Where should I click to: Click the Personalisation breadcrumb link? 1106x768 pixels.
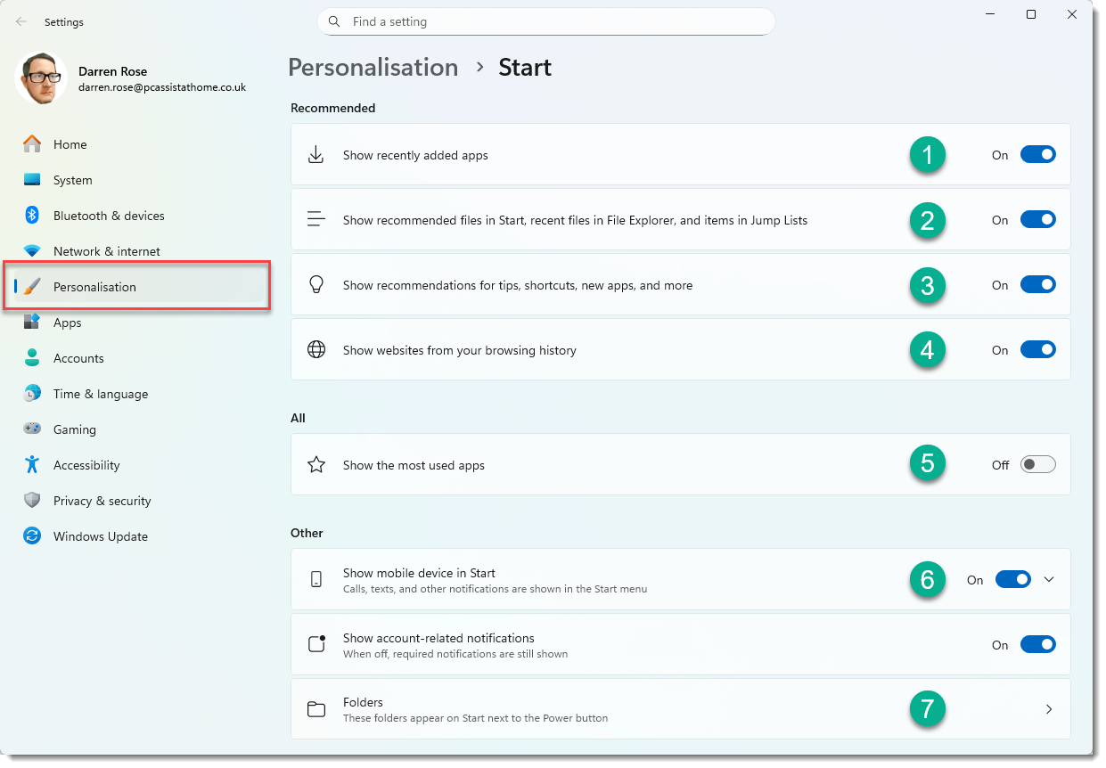[373, 67]
